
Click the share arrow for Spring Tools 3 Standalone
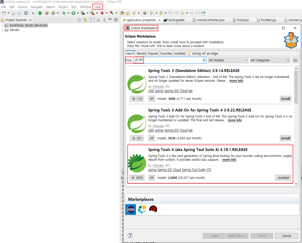coord(152,99)
